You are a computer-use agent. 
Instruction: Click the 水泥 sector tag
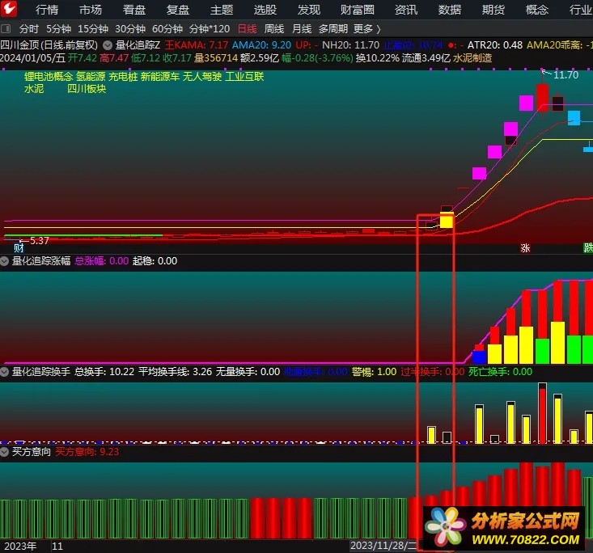pos(34,89)
